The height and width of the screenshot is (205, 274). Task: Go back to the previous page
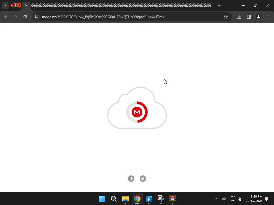pyautogui.click(x=6, y=17)
